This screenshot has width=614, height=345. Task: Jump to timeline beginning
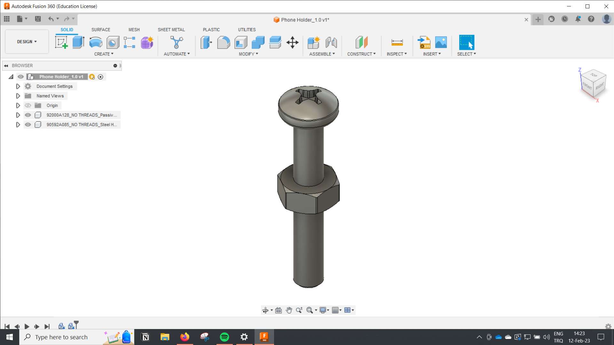tap(7, 326)
